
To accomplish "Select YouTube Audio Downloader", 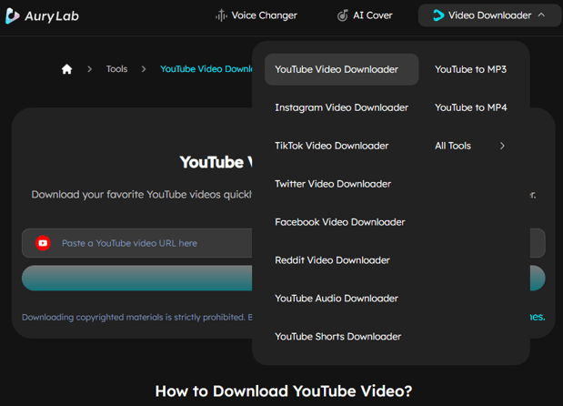I will 337,299.
